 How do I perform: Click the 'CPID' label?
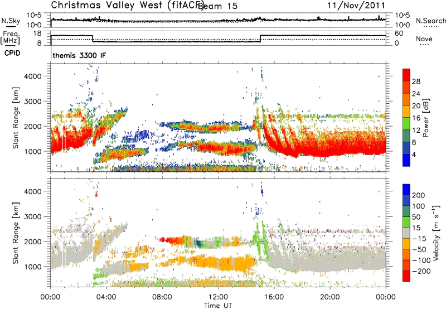(x=12, y=53)
